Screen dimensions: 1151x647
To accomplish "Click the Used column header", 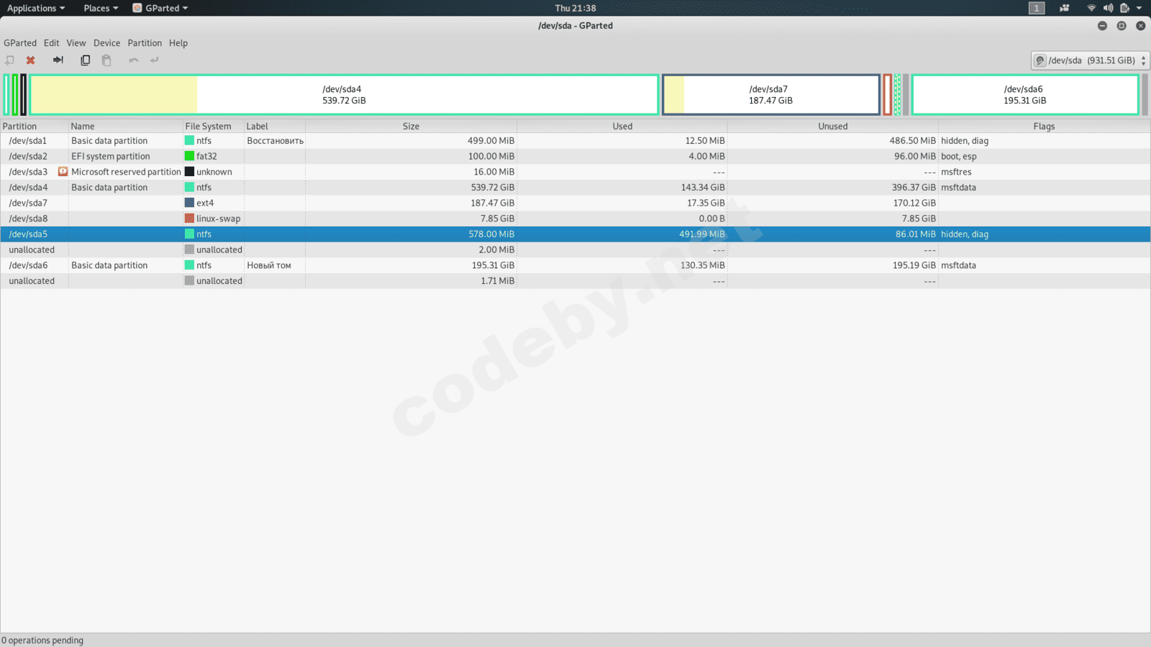I will [622, 127].
